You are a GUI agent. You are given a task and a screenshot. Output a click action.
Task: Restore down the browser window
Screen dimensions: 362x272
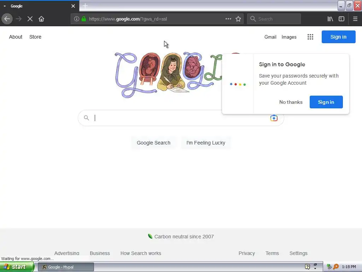tap(349, 6)
